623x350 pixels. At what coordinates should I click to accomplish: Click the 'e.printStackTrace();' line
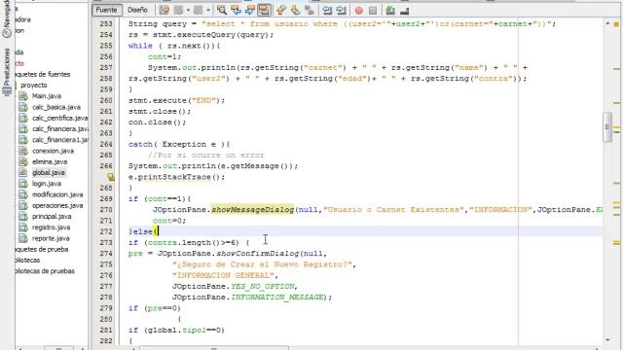pyautogui.click(x=176, y=177)
